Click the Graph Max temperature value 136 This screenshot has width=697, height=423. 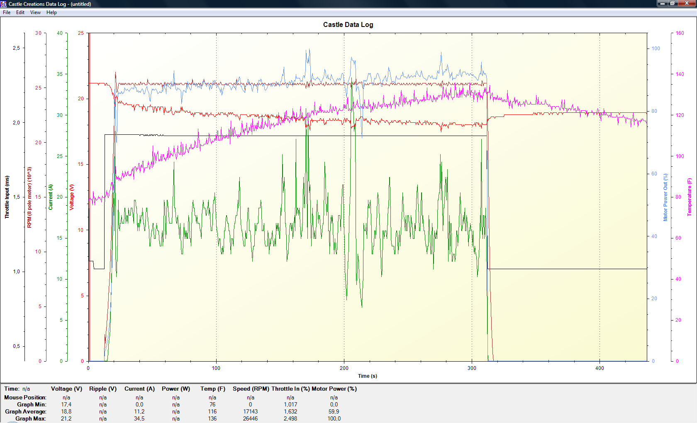point(212,419)
